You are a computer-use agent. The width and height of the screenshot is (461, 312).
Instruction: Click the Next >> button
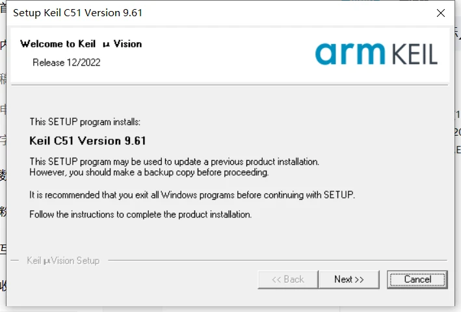coord(349,280)
